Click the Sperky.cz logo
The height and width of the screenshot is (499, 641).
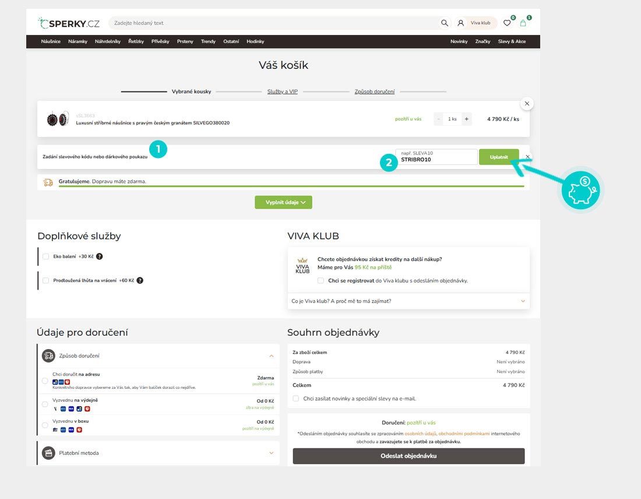[x=69, y=23]
